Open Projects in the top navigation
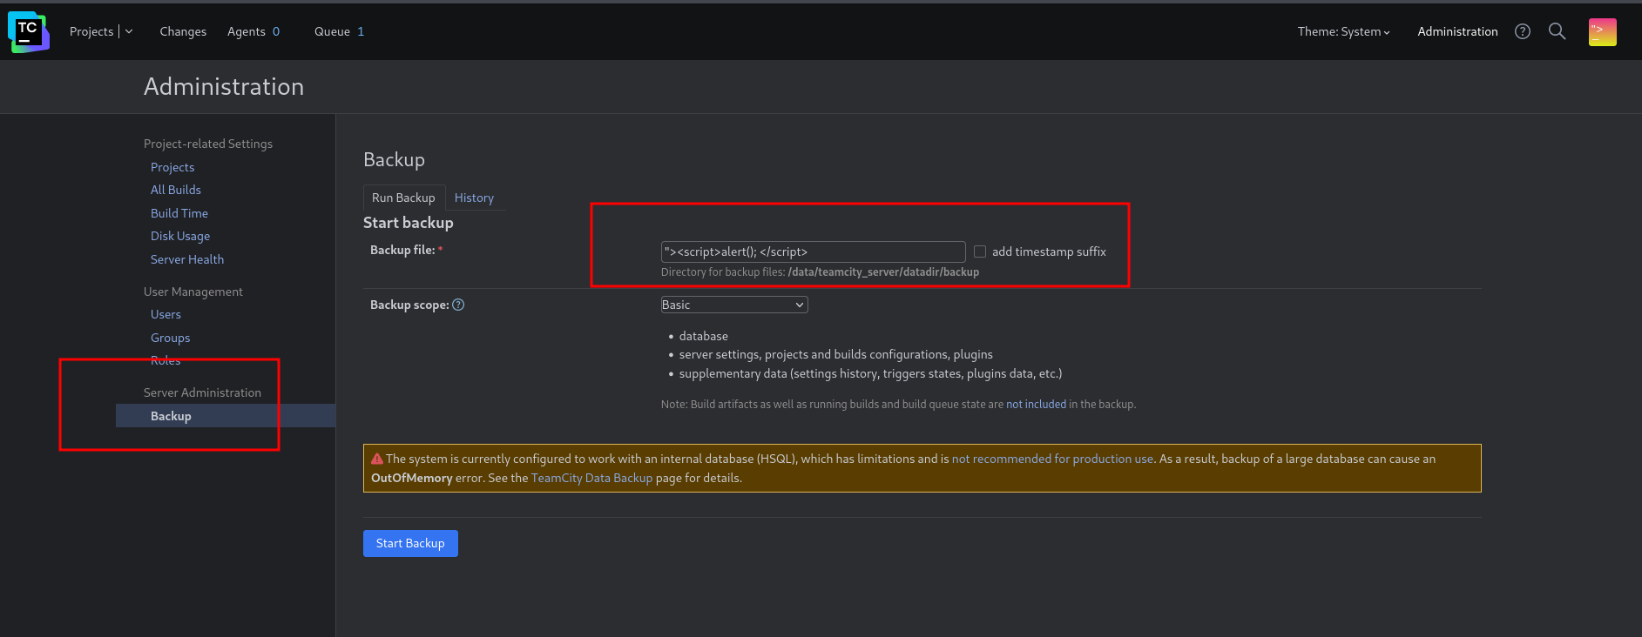 pyautogui.click(x=91, y=31)
